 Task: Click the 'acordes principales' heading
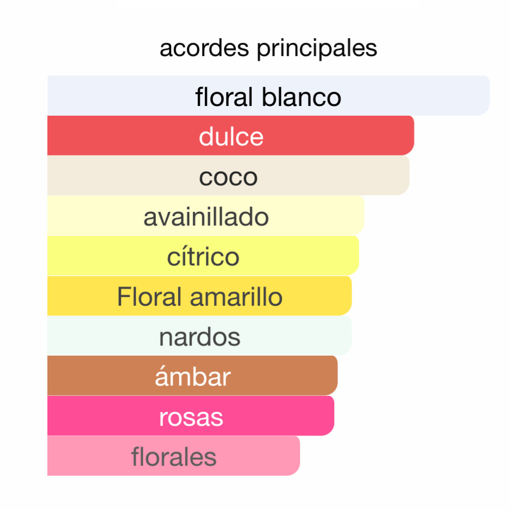point(268,49)
